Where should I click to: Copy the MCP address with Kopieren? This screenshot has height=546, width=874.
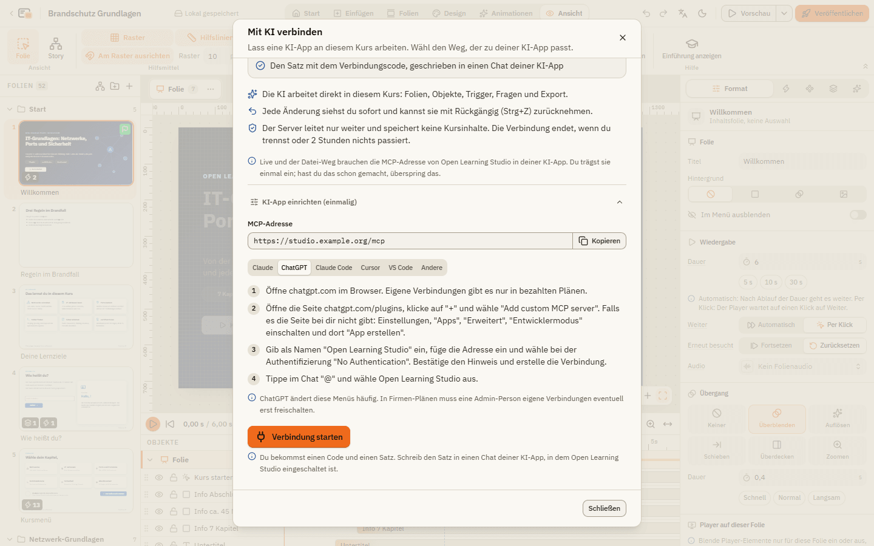pos(599,241)
